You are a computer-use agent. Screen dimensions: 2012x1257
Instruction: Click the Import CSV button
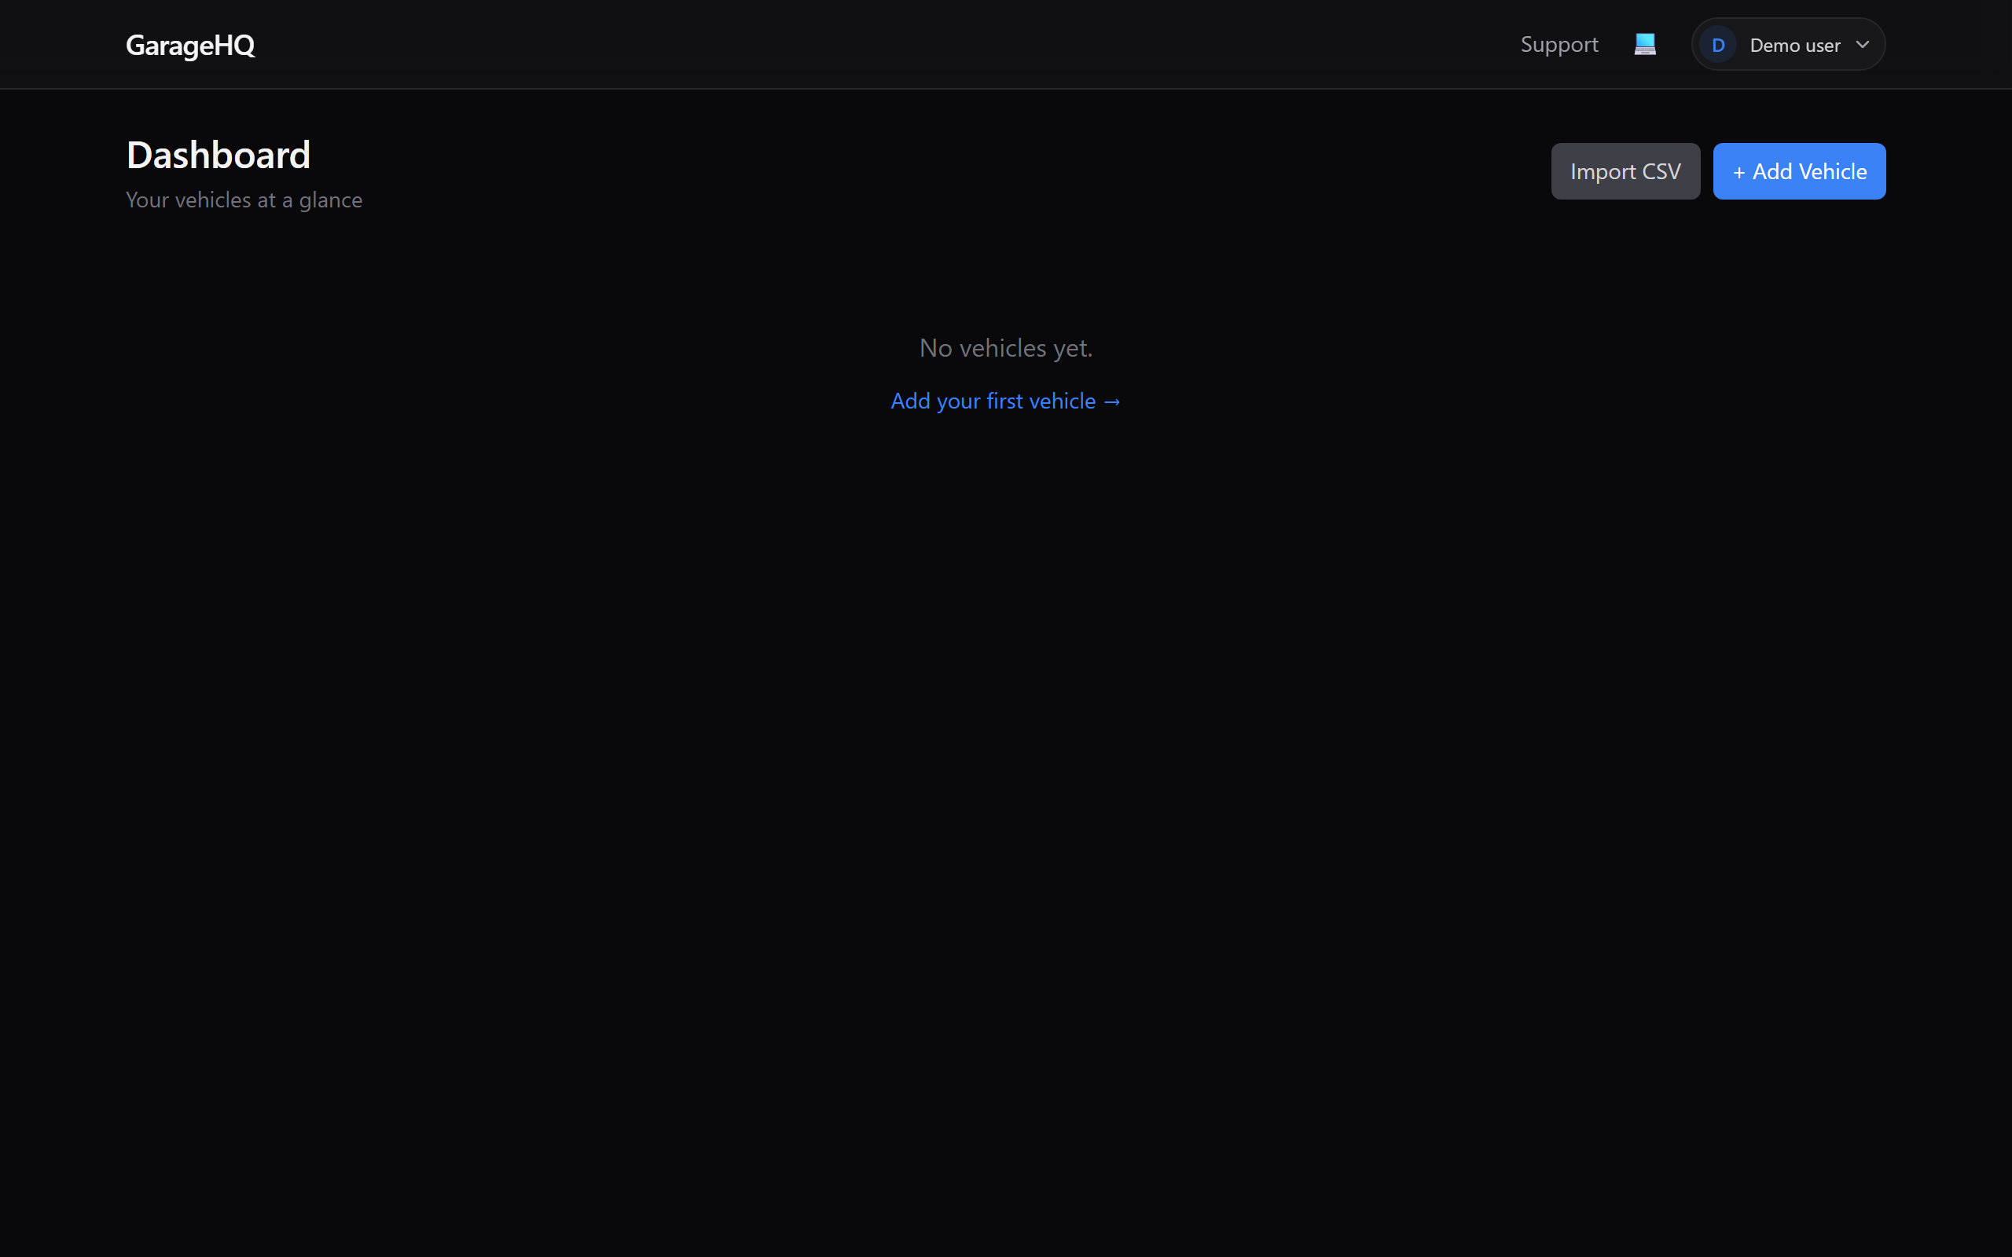point(1625,171)
